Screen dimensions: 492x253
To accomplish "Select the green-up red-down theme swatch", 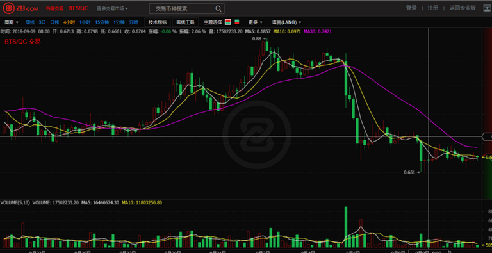I will coord(237,22).
